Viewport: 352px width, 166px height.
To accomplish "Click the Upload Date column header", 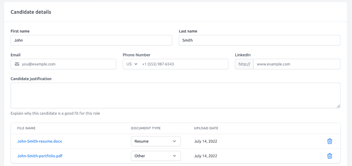I will tap(206, 128).
